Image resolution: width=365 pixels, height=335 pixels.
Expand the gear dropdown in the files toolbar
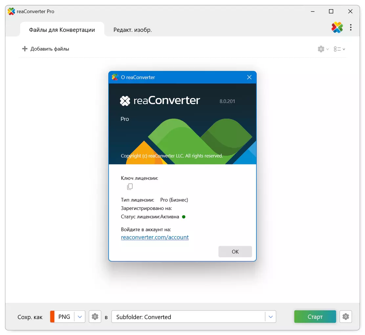click(323, 49)
